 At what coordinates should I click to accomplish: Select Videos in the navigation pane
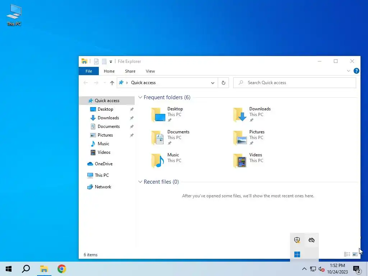(104, 152)
